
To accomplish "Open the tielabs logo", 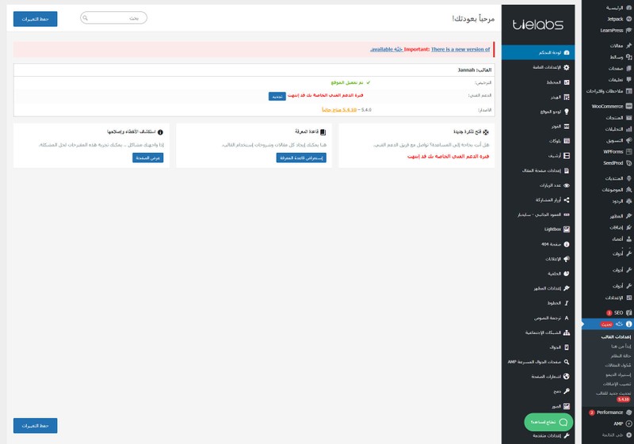I will (538, 25).
